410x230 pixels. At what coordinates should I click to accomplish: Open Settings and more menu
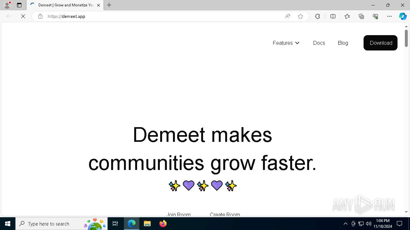point(389,16)
